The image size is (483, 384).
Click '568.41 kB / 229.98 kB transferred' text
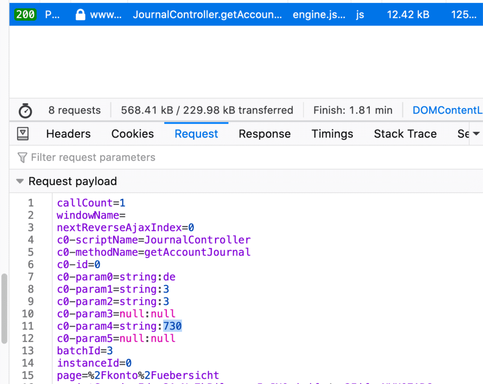point(207,110)
